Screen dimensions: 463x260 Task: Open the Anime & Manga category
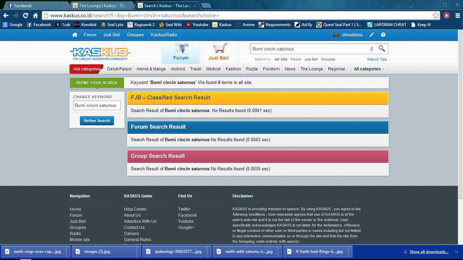click(151, 69)
